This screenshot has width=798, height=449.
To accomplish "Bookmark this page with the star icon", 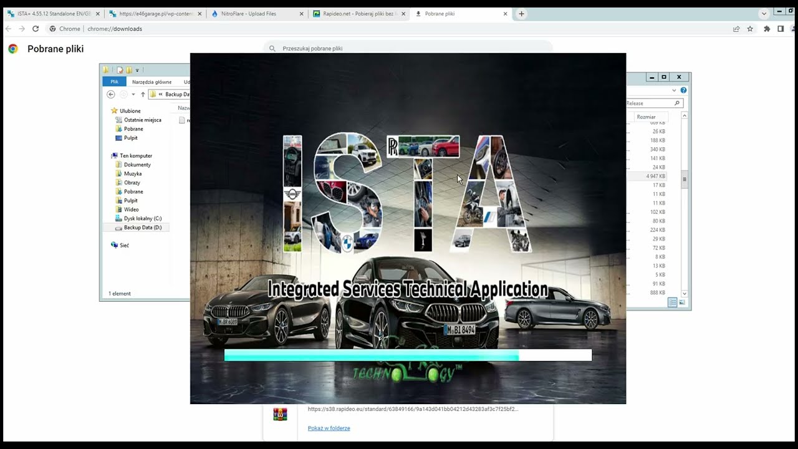I will click(x=750, y=29).
